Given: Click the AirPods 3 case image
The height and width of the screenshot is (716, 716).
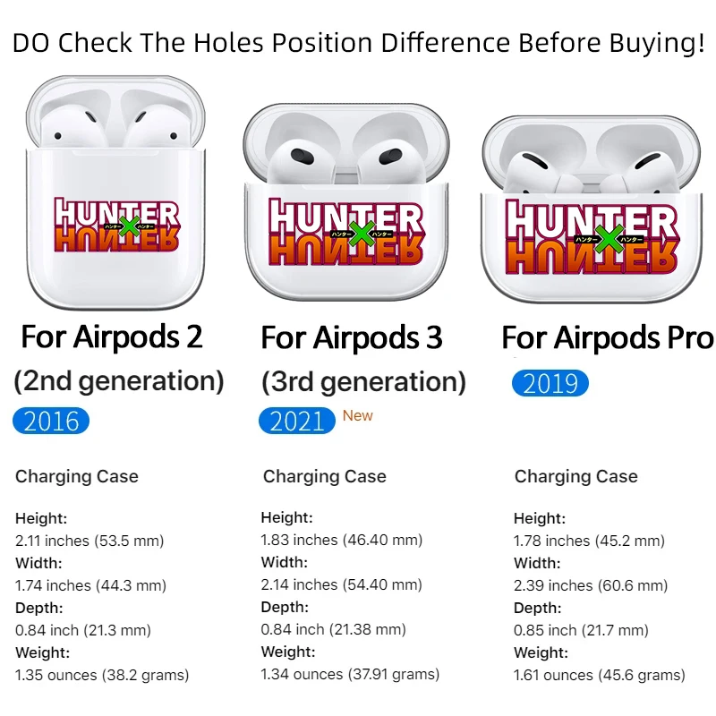Looking at the screenshot, I should [x=346, y=201].
